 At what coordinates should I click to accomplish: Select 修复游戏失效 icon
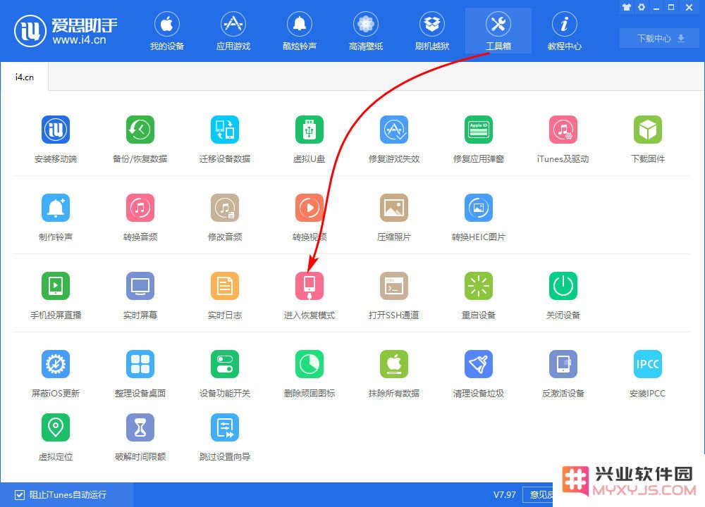click(x=394, y=130)
